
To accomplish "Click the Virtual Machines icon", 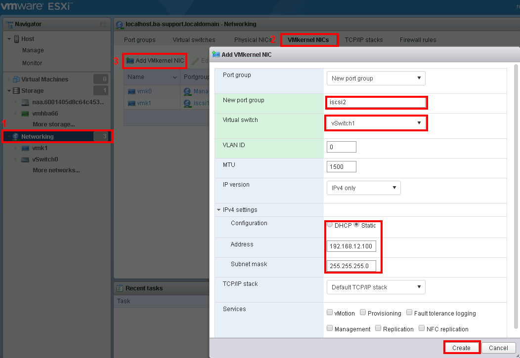I will pos(16,80).
